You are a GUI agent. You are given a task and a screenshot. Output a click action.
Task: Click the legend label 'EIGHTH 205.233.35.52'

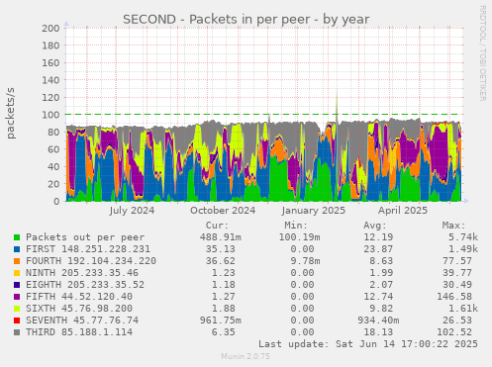click(x=85, y=285)
